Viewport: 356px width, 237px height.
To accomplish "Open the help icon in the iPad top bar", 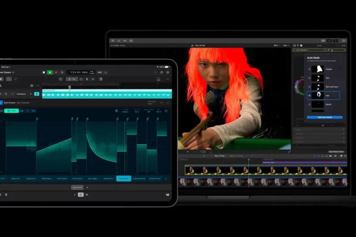I will [162, 72].
